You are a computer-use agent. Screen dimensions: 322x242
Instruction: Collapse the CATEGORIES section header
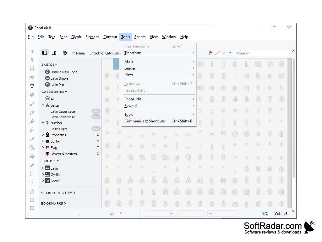tap(54, 92)
